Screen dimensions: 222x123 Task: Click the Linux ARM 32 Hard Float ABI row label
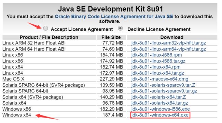34,43
